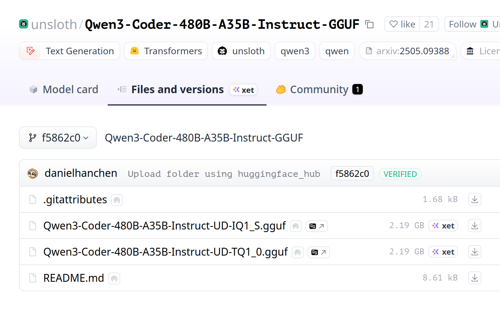500x321 pixels.
Task: Open GGUF viewer for UD-IQ1_S.gguf
Action: 317,226
